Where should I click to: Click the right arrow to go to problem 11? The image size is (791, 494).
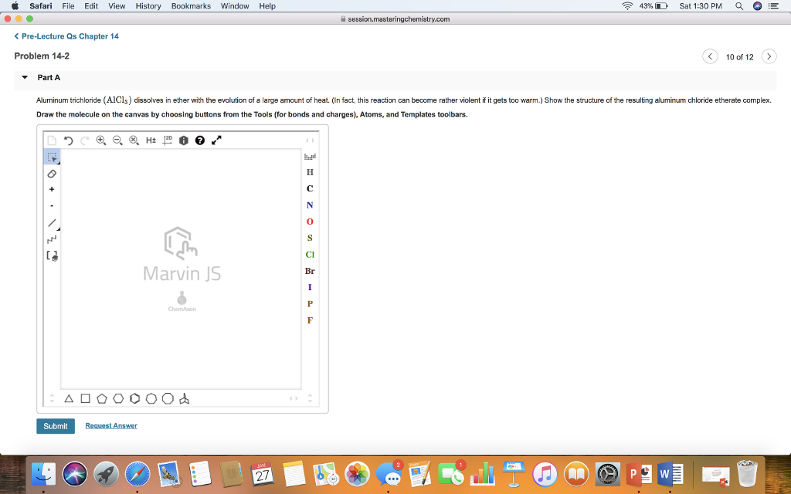click(x=769, y=56)
